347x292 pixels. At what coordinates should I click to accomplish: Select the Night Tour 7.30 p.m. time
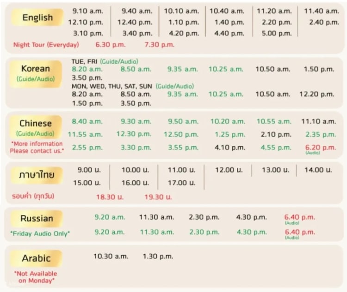coord(159,45)
